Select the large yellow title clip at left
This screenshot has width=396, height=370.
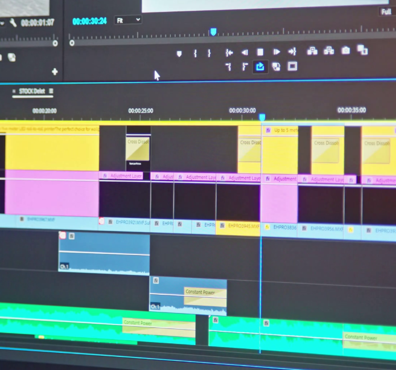point(52,148)
